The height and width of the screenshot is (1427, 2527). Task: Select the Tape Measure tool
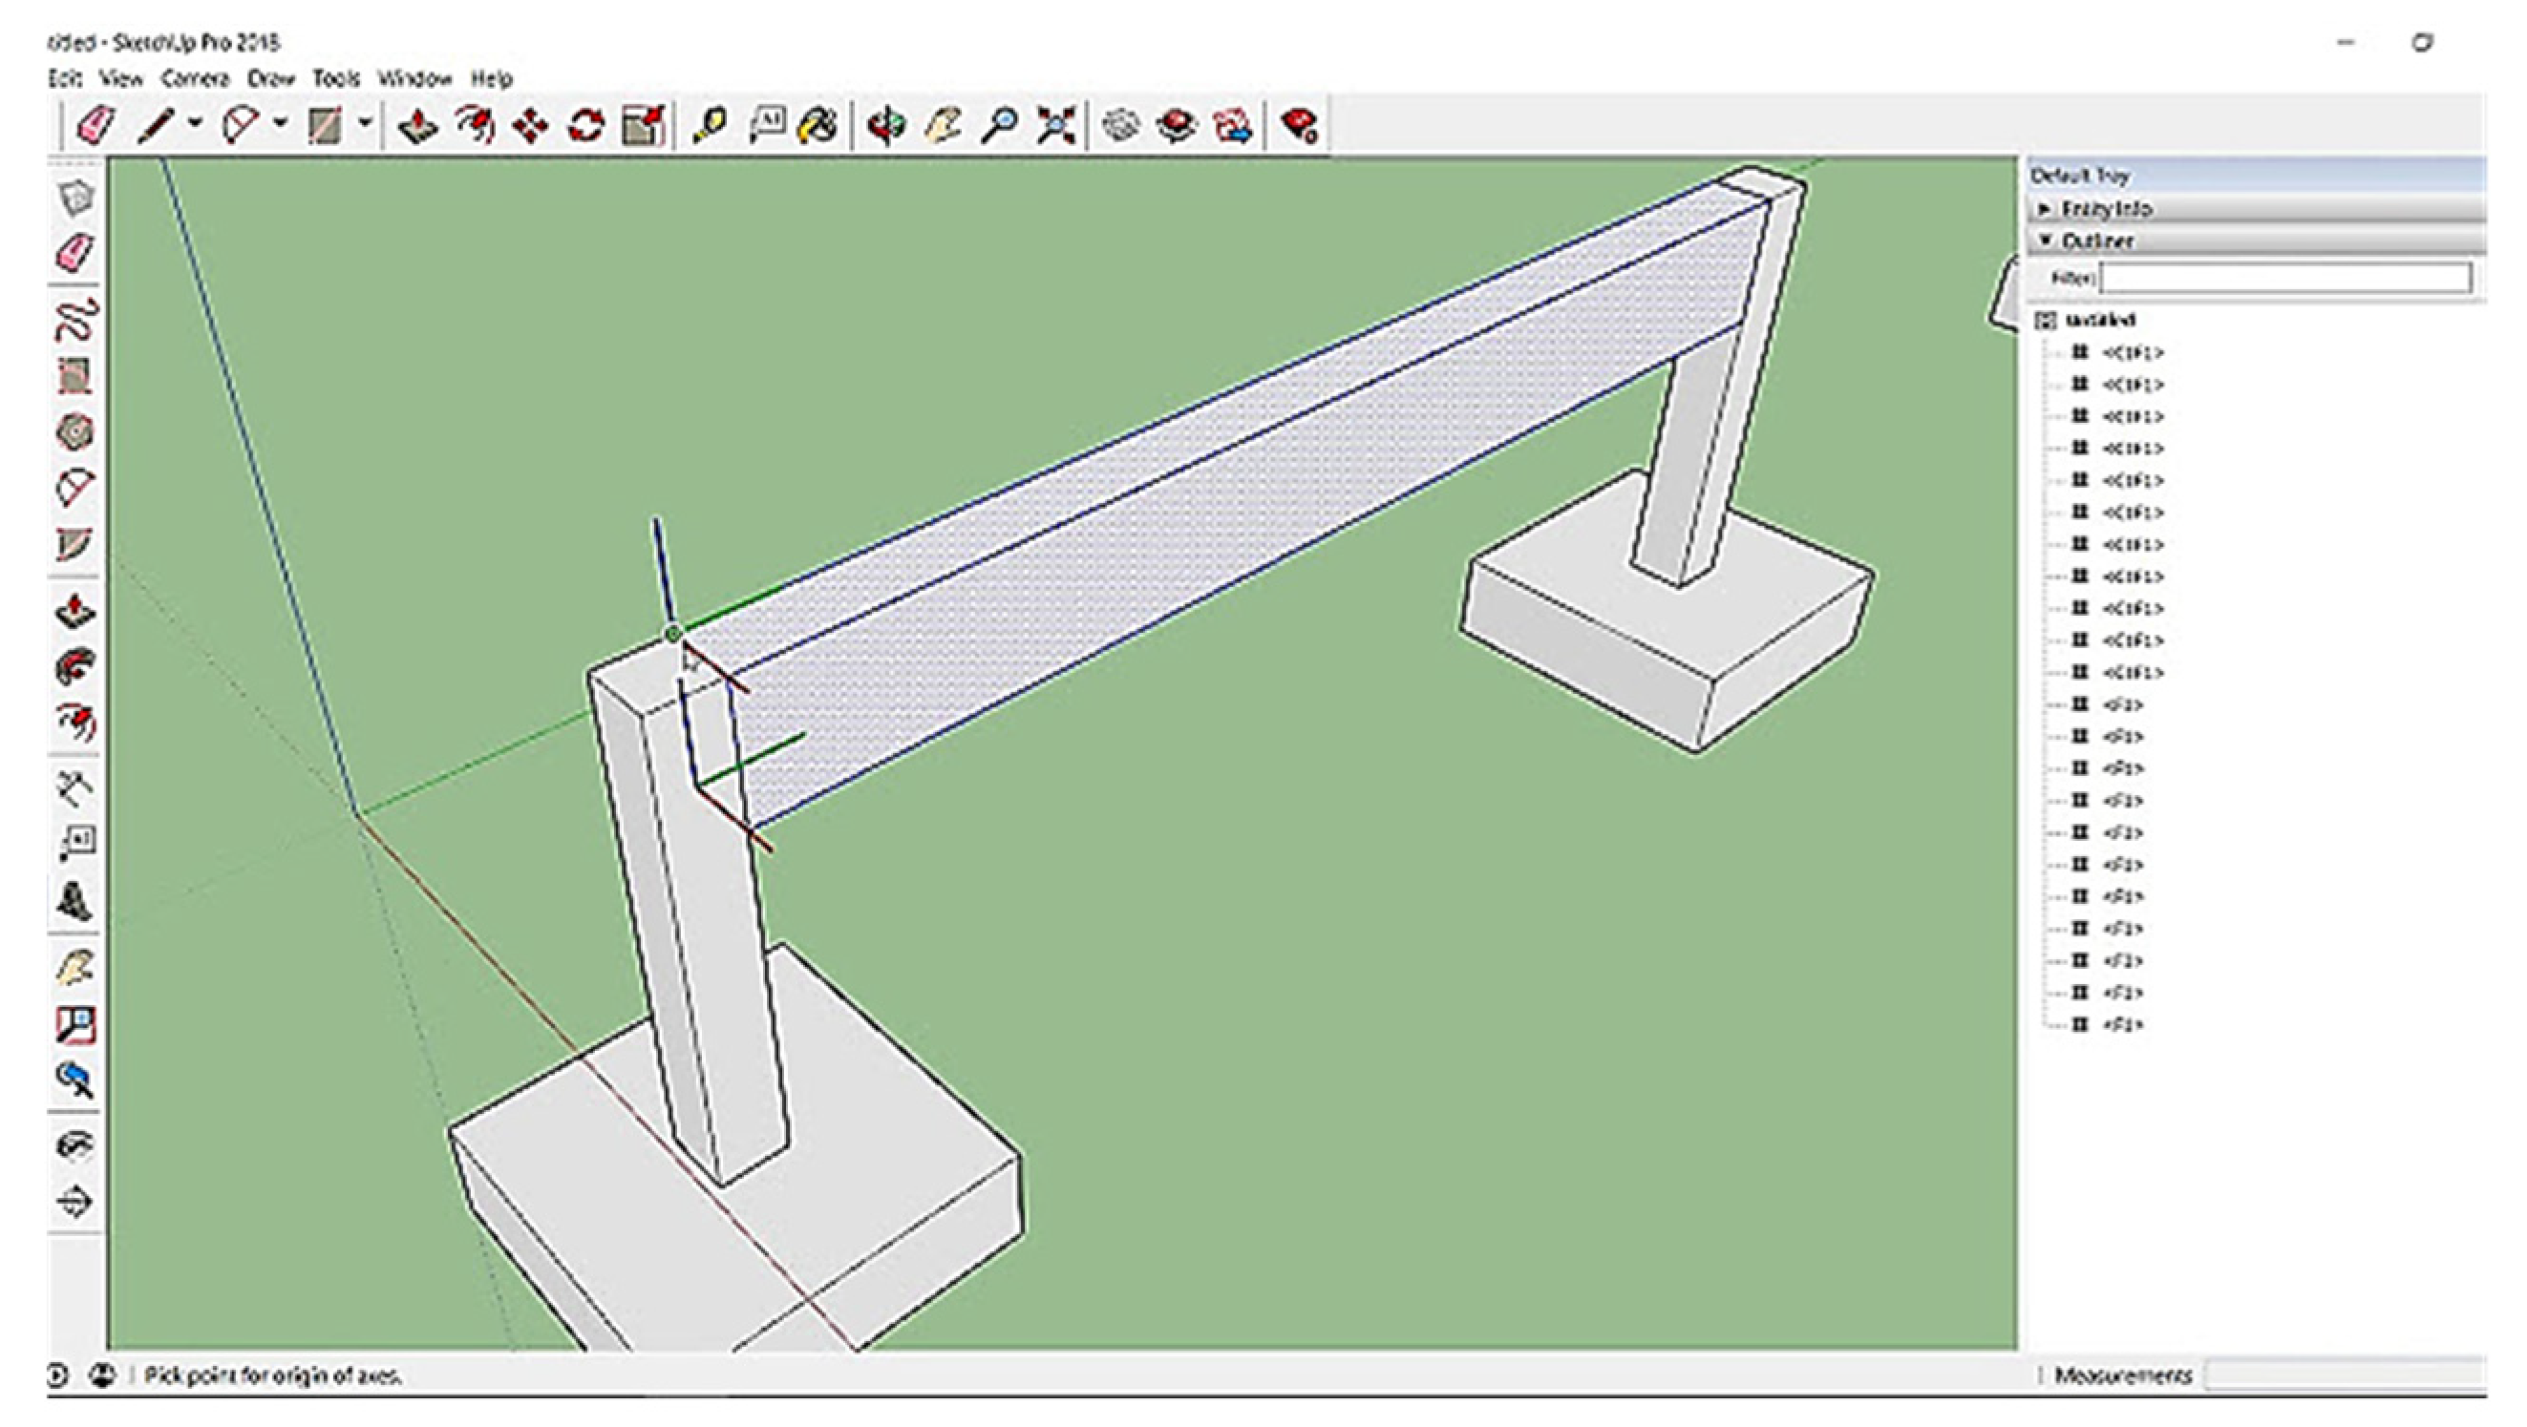(x=710, y=126)
